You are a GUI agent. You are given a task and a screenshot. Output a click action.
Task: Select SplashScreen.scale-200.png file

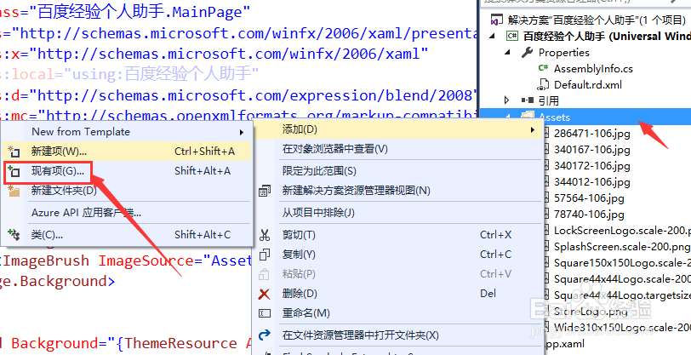click(x=621, y=247)
